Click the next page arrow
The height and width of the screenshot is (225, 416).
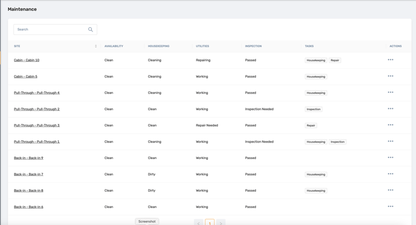(221, 223)
